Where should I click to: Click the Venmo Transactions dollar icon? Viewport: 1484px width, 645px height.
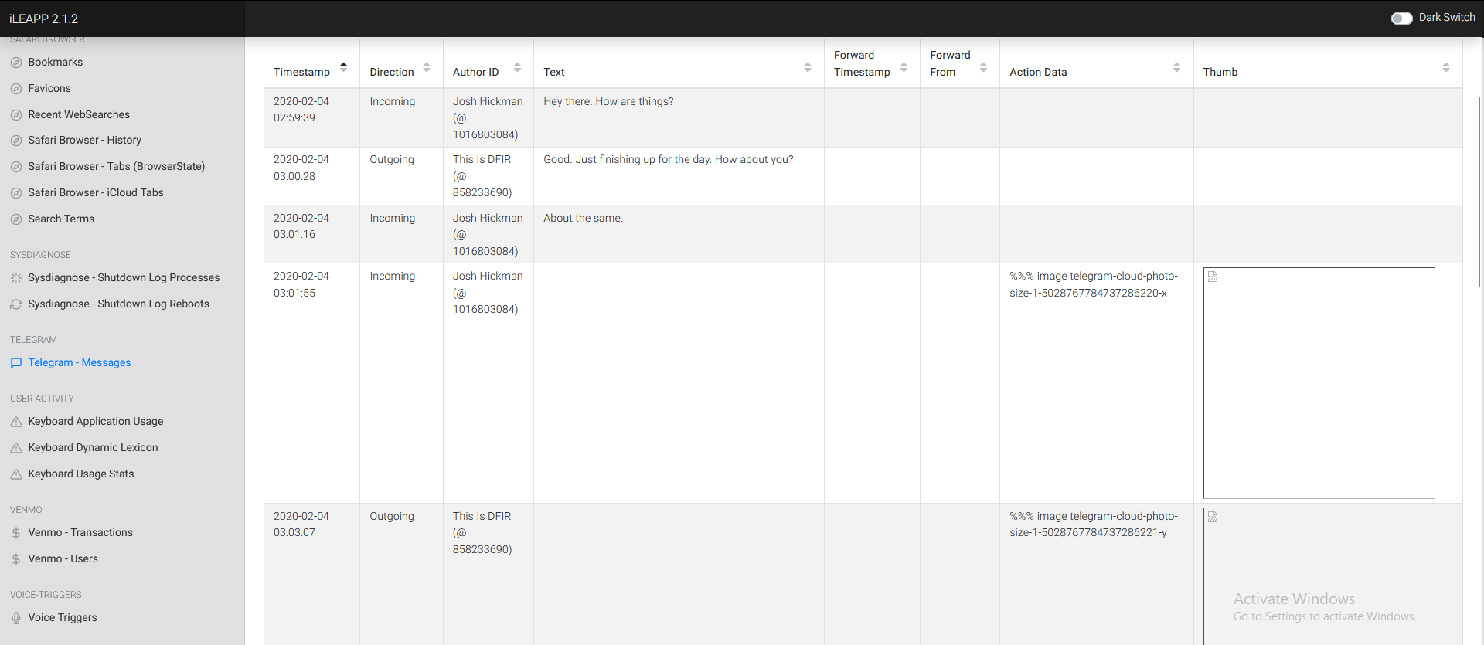coord(16,533)
